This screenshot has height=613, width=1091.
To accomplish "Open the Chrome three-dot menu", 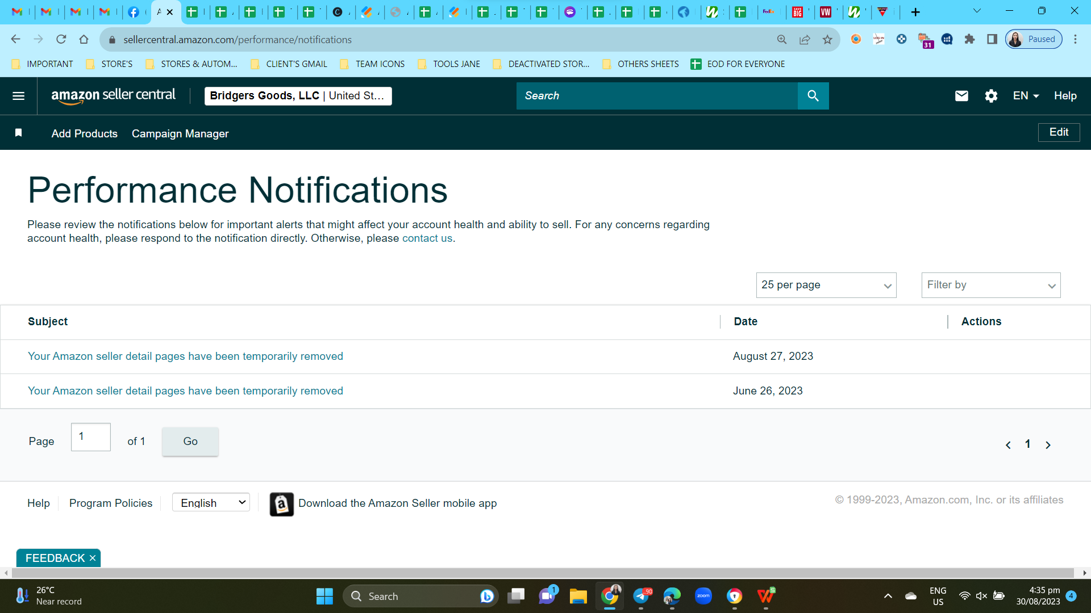I will (x=1075, y=39).
